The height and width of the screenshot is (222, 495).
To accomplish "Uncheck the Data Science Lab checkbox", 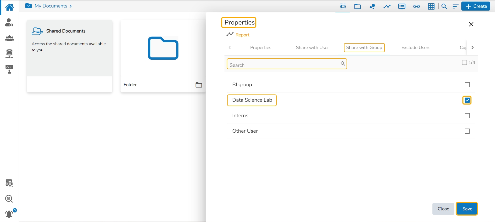I will 467,100.
